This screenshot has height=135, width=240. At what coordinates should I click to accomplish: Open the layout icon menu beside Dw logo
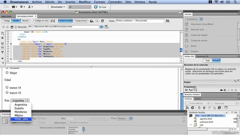14,7
